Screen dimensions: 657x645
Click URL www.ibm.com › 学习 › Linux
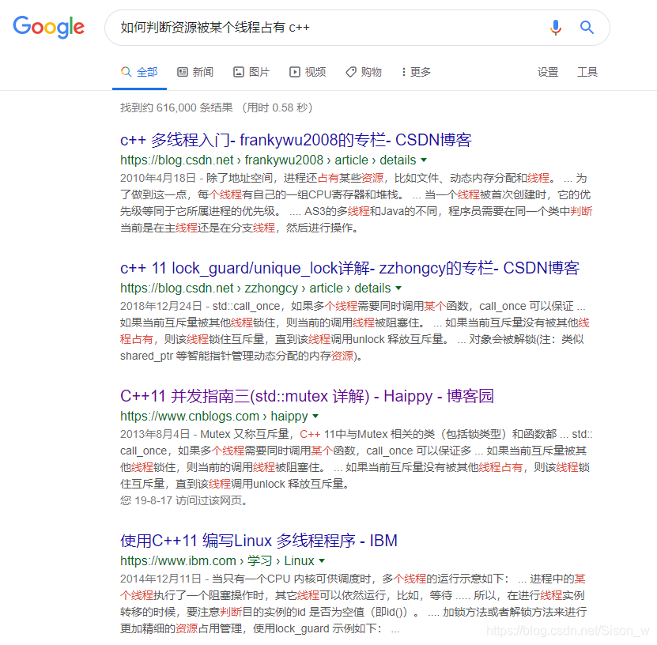(217, 560)
